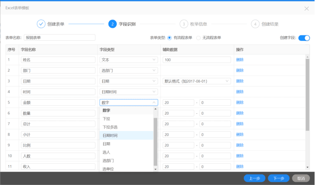Choose 数字 option in dropdown list
Image resolution: width=315 pixels, height=185 pixels.
[x=126, y=110]
